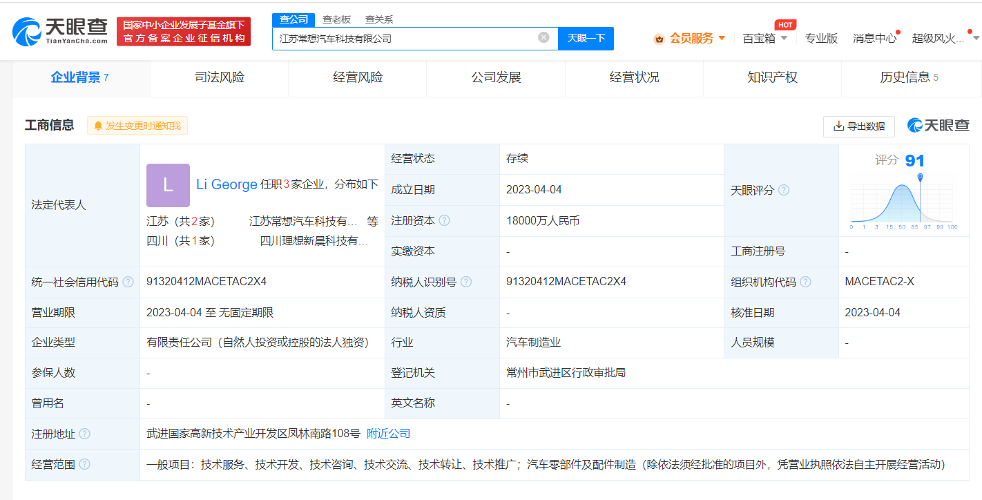Click the 18000万人民币 registered capital value

(x=543, y=221)
